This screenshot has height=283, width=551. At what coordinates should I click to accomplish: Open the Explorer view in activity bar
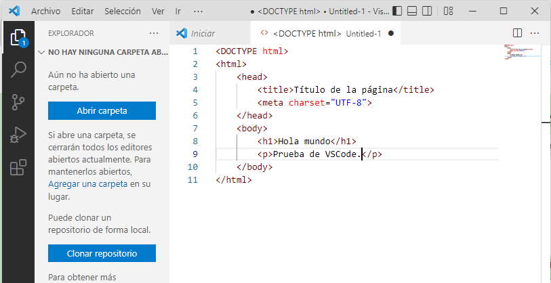coord(18,37)
